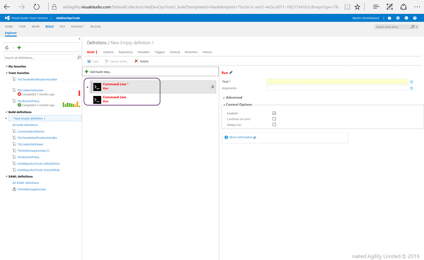Open VstsMigrationTools-Github2Vsts definition

click(x=38, y=164)
